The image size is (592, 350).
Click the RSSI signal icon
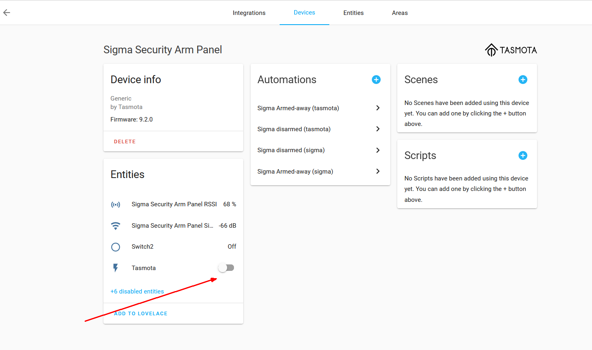116,205
